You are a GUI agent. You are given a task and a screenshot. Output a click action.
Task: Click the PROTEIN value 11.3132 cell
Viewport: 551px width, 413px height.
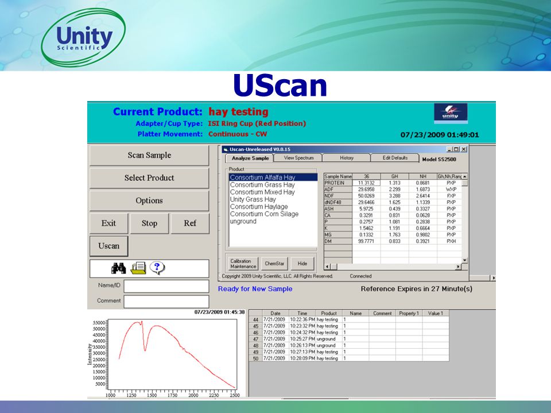[x=367, y=183]
